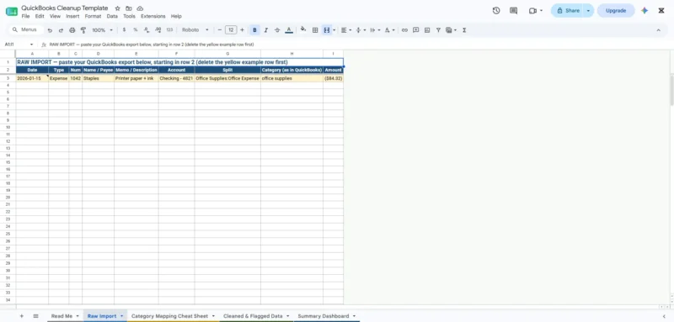
Task: Open the text color picker
Action: (289, 30)
